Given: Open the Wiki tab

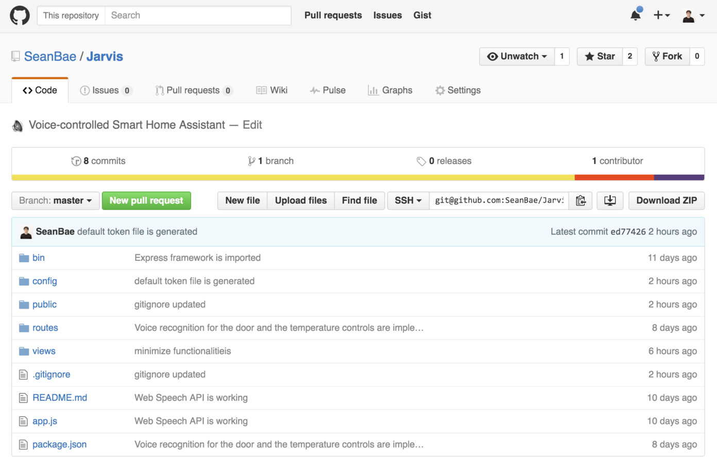Looking at the screenshot, I should tap(272, 91).
